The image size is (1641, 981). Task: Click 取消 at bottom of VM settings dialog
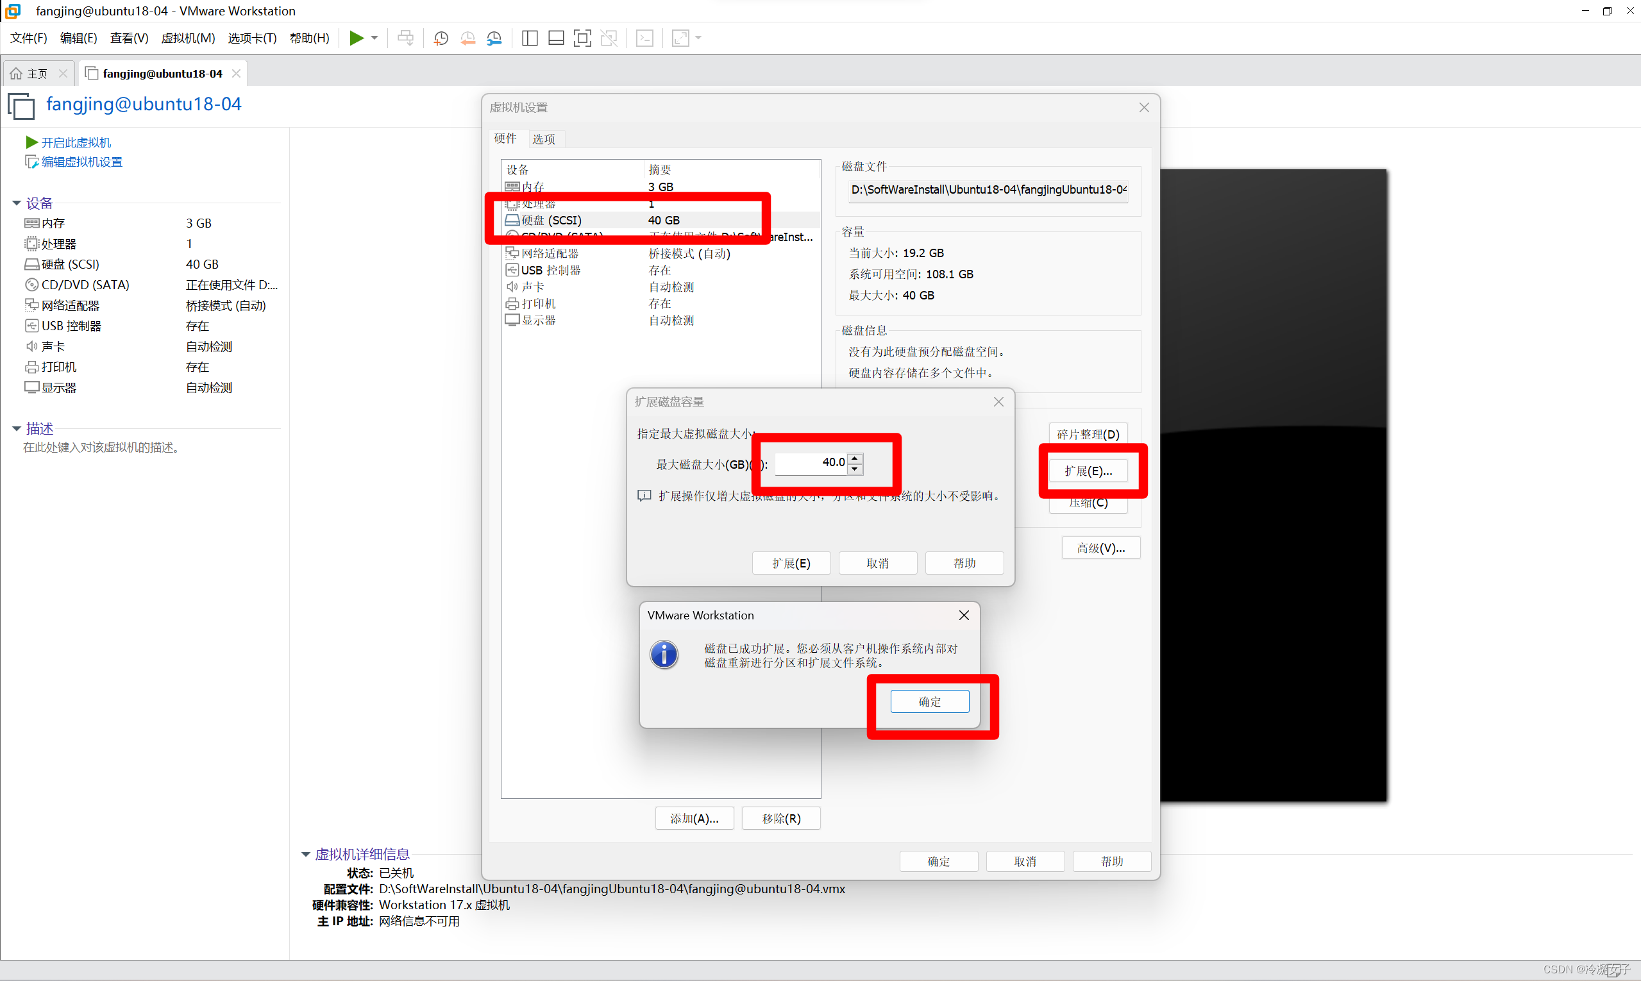coord(1025,861)
